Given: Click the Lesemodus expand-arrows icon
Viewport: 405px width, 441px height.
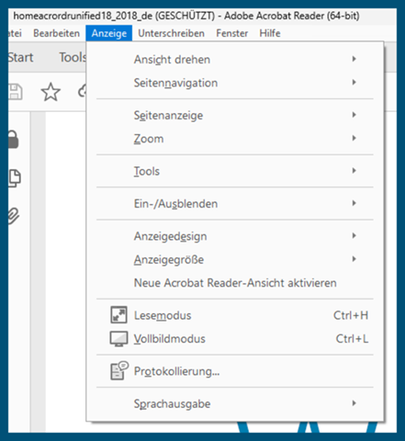Looking at the screenshot, I should pos(118,315).
